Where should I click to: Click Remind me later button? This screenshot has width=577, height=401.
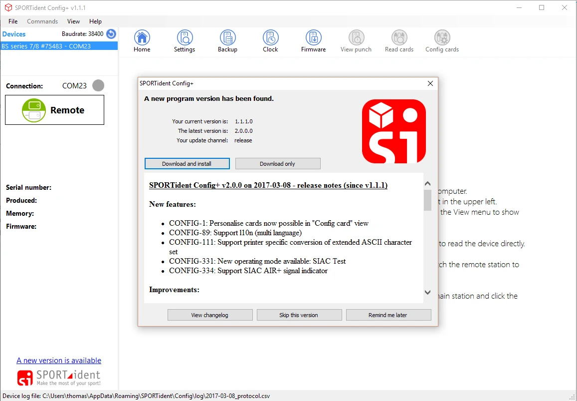[x=388, y=315]
